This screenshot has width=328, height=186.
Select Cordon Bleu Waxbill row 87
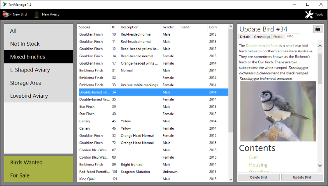pyautogui.click(x=153, y=150)
